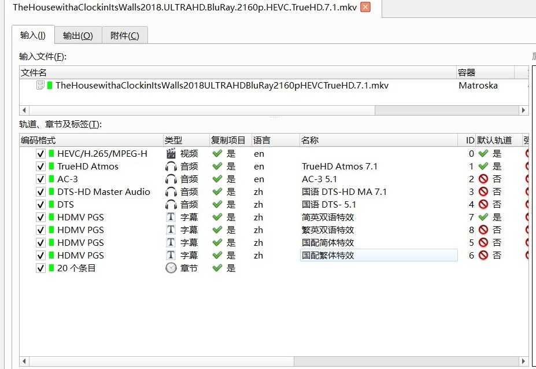Click the input files horizontal scrollbar thumb
Image resolution: width=536 pixels, height=369 pixels.
pos(202,110)
